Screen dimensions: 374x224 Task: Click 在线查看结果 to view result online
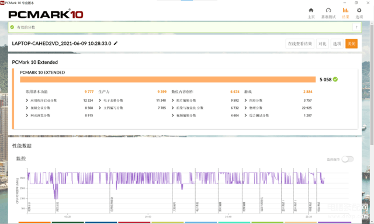(x=300, y=44)
